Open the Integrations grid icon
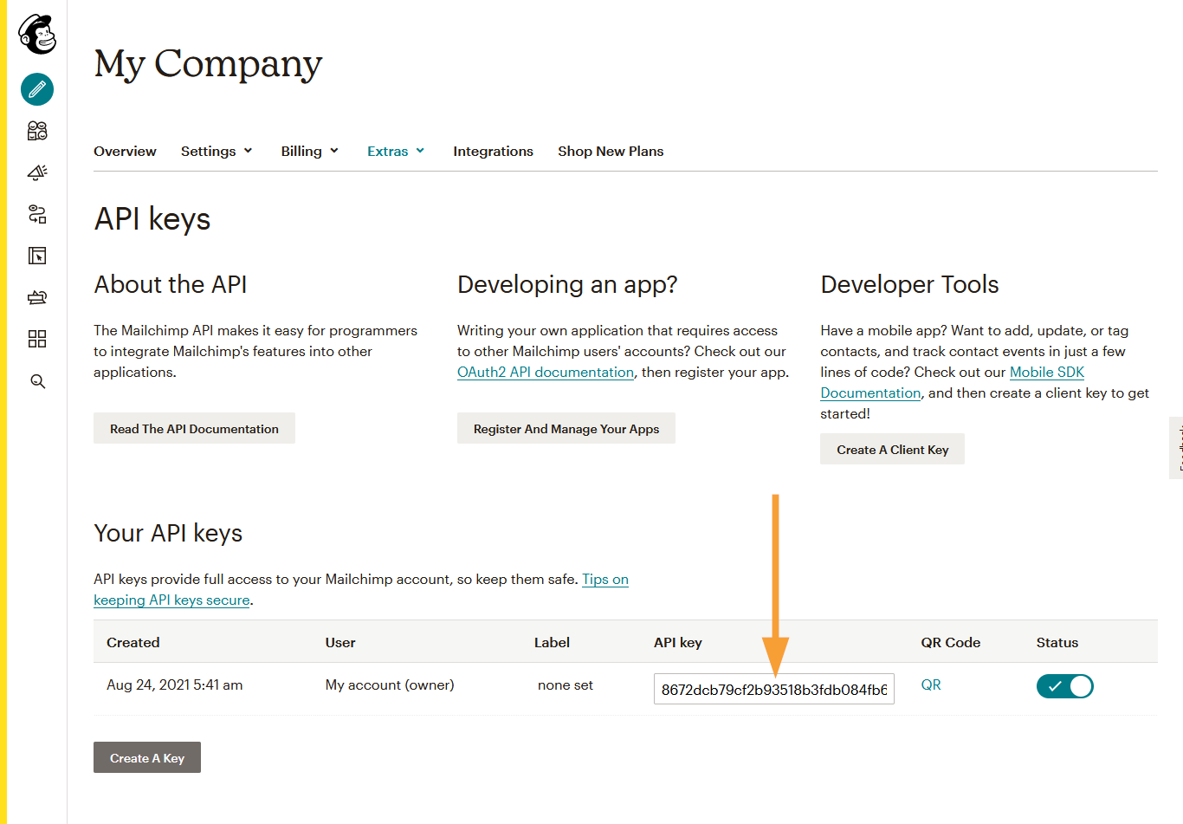 [x=37, y=339]
